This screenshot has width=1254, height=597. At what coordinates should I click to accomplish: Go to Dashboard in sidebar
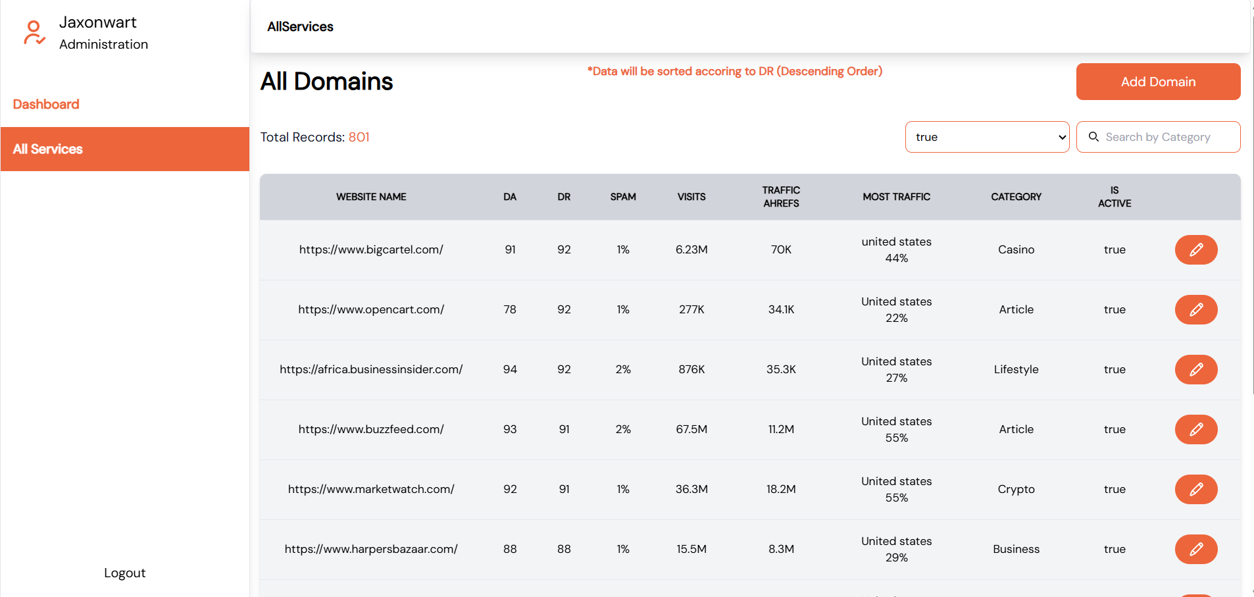[x=46, y=104]
